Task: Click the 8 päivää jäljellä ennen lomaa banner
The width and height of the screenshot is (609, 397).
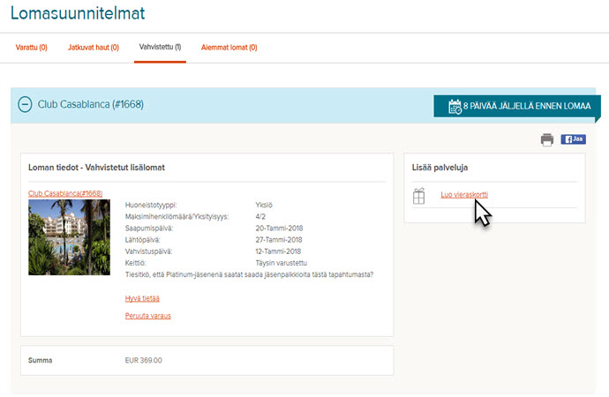Action: (x=517, y=106)
